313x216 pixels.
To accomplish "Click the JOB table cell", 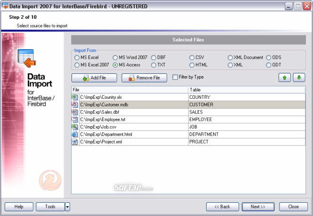I will [x=247, y=127].
